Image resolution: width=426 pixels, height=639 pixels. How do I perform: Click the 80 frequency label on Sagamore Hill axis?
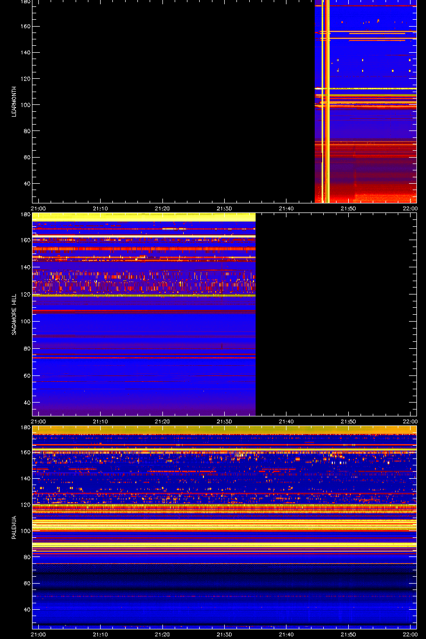(26, 349)
